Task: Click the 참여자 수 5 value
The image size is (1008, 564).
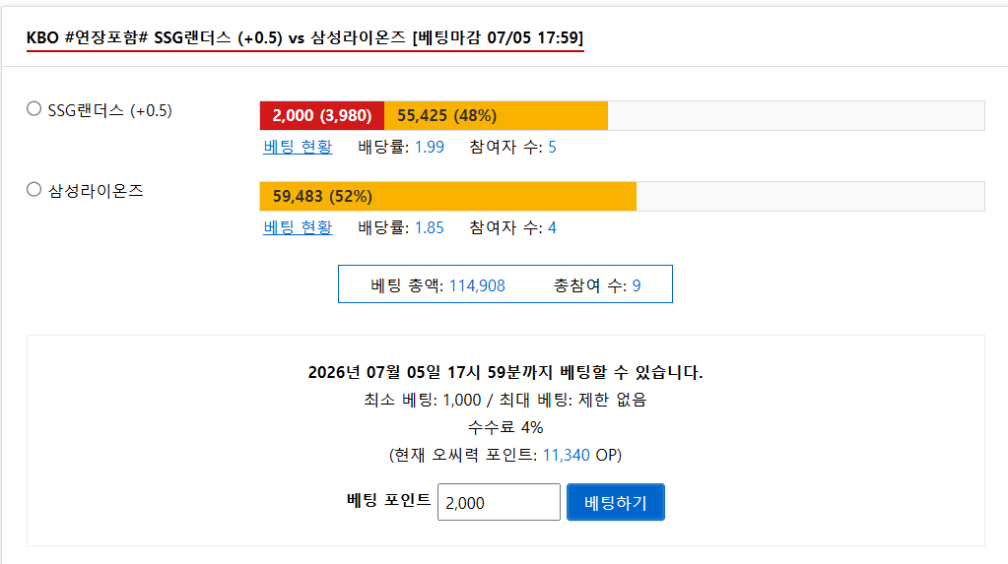Action: (x=552, y=147)
